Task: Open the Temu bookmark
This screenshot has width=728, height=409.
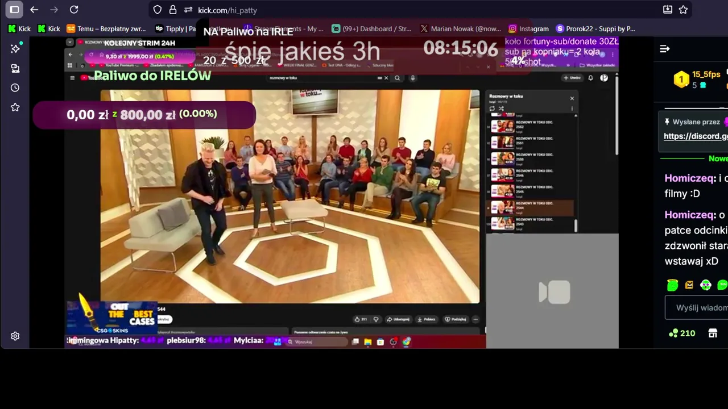Action: [106, 28]
